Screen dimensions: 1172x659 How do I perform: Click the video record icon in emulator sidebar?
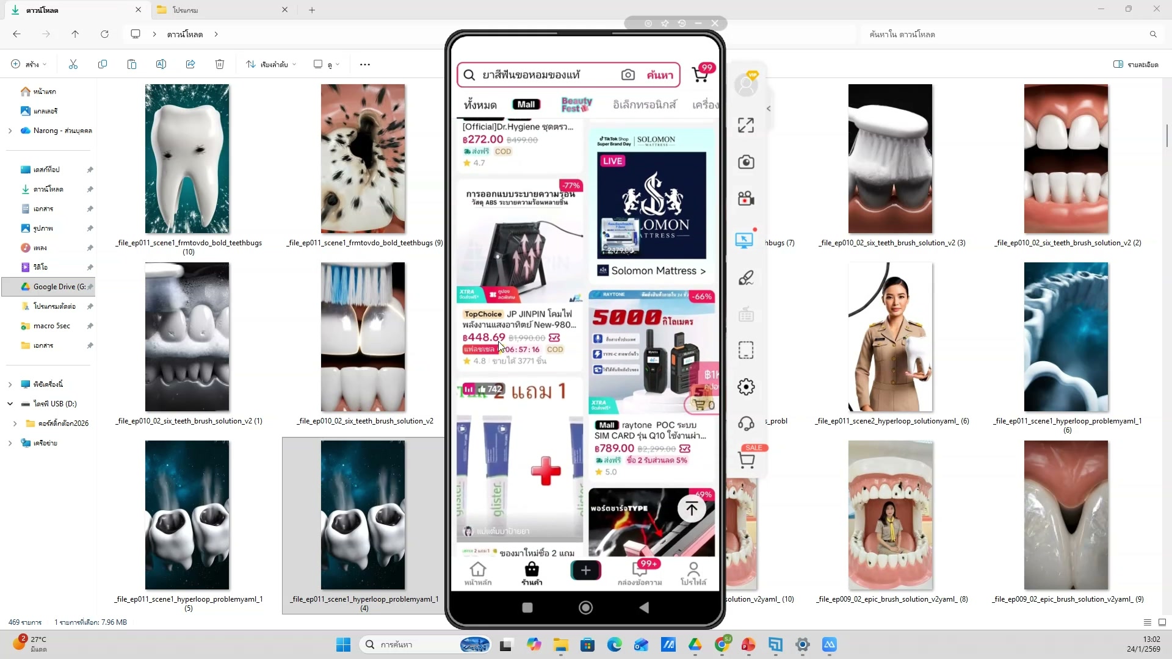tap(746, 199)
